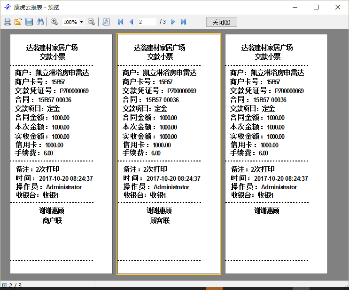The width and height of the screenshot is (349, 290).
Task: Open Find with the binoculars icon
Action: coord(40,22)
